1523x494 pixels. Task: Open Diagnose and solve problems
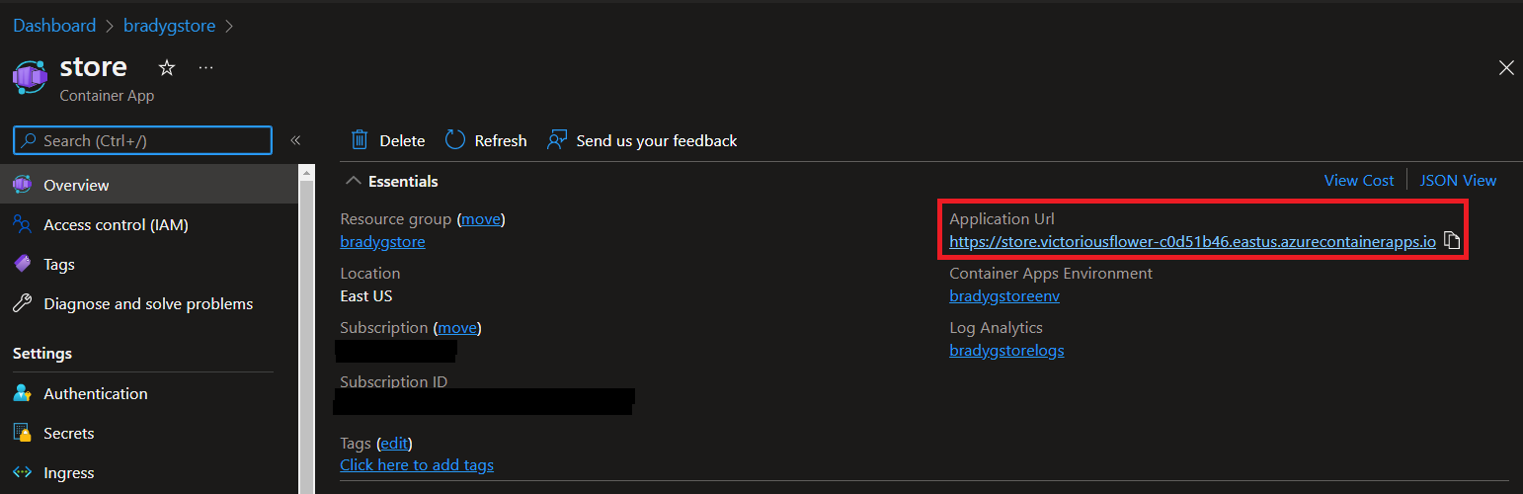[x=149, y=303]
